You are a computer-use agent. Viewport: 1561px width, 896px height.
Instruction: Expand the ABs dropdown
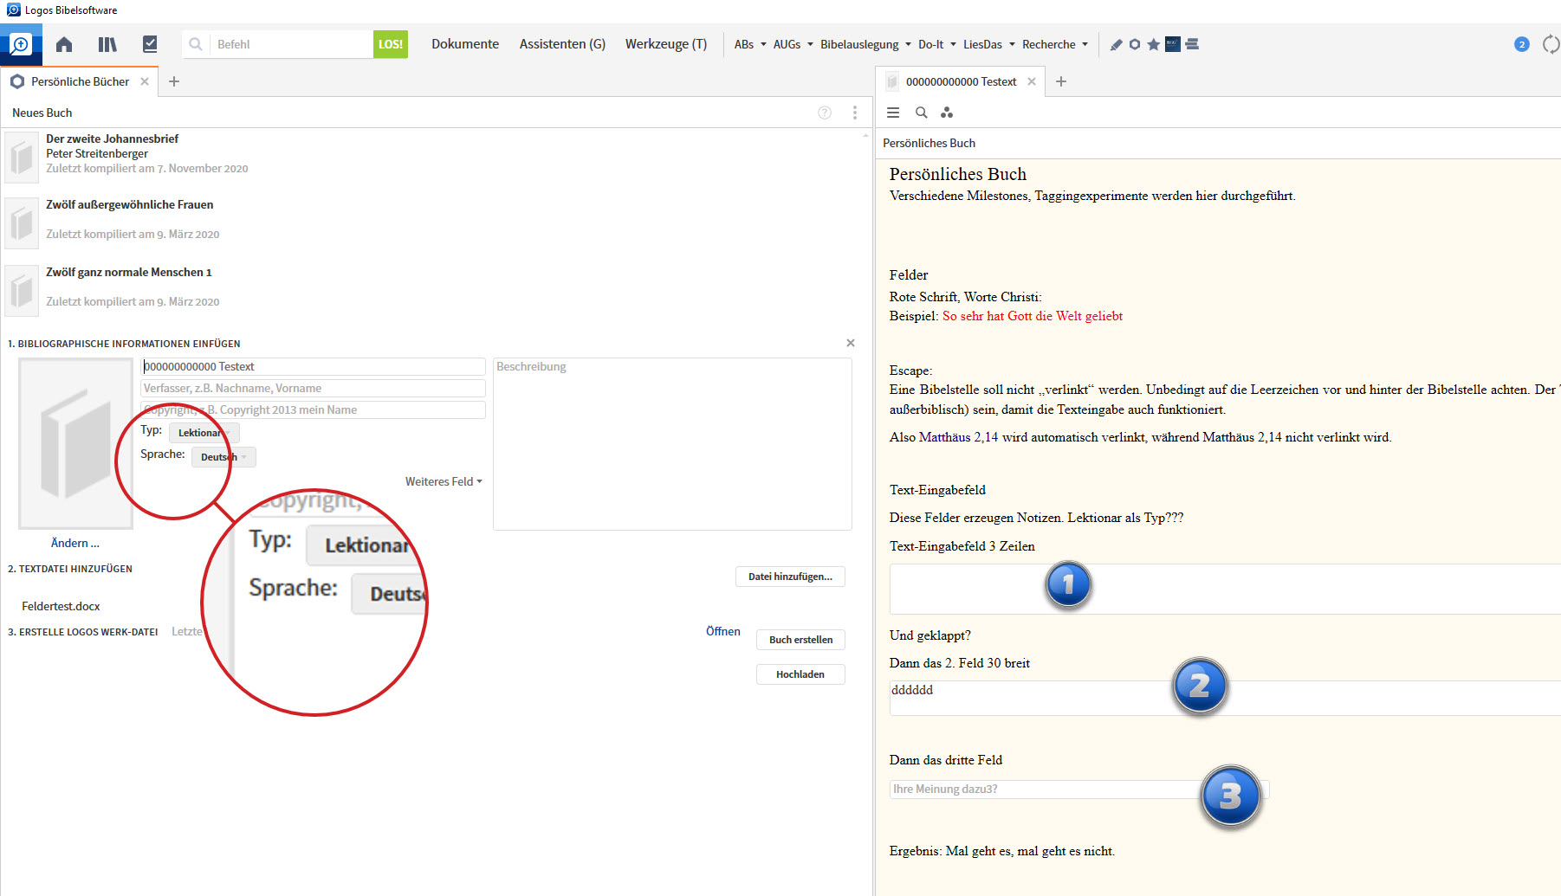tap(750, 44)
